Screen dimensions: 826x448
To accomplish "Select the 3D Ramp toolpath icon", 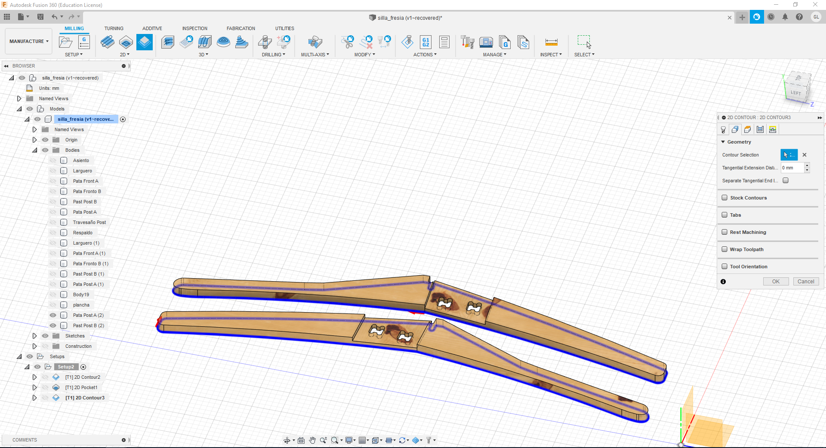I will tap(242, 42).
